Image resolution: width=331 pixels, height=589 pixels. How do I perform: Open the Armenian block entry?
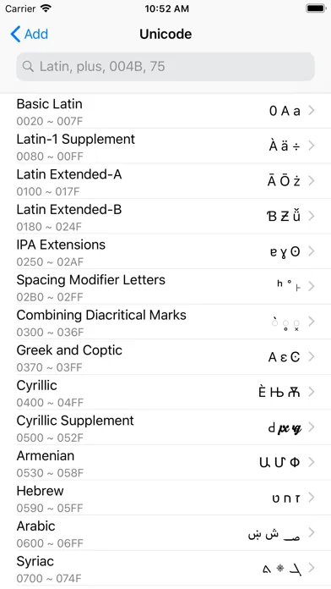click(x=165, y=462)
